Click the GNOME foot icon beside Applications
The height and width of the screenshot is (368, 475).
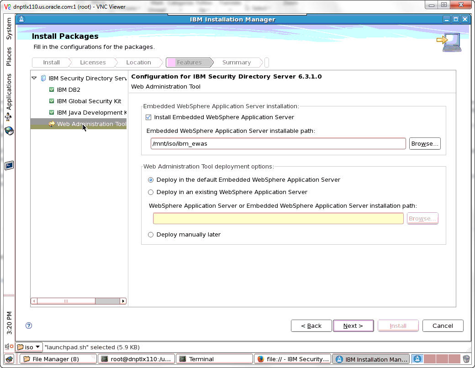coord(9,117)
